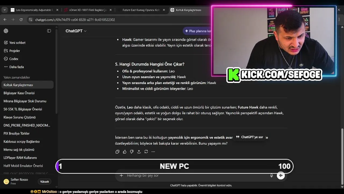Close the Leo Ergonomically Adjustable tab
This screenshot has height=194, width=344.
tap(57, 10)
